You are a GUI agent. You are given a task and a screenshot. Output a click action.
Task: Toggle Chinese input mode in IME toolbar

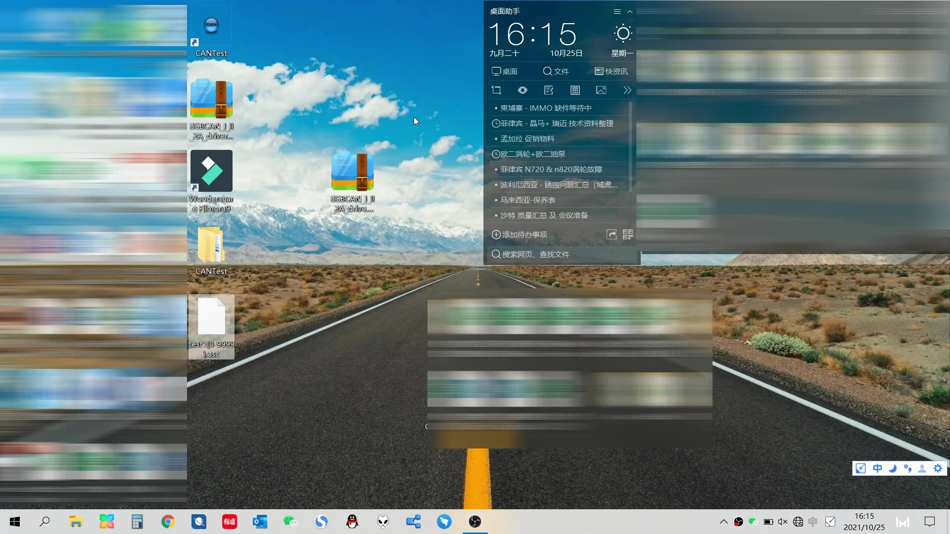coord(877,468)
